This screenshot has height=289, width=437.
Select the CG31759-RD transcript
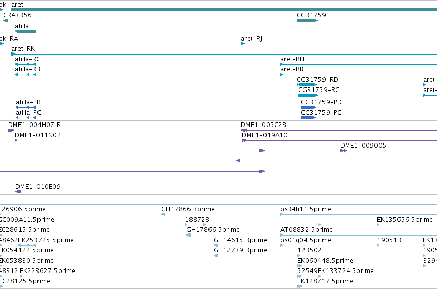(x=307, y=85)
